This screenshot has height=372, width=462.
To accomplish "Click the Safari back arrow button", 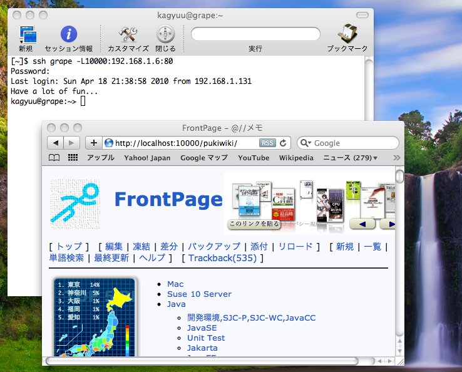I will pyautogui.click(x=56, y=143).
